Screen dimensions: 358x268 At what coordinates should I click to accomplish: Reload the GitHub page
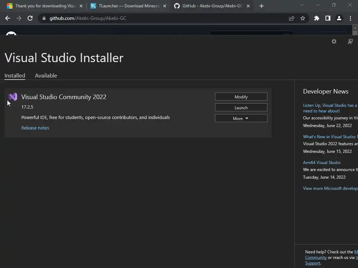pyautogui.click(x=30, y=18)
